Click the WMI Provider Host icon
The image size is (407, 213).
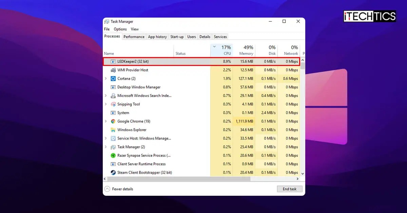click(x=113, y=70)
